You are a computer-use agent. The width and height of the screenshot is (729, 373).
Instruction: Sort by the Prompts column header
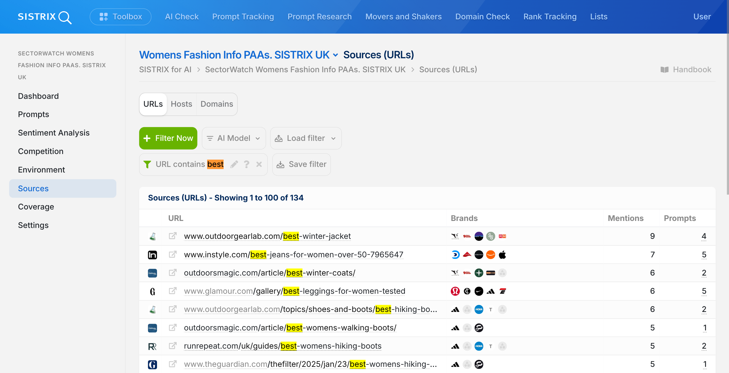tap(680, 218)
